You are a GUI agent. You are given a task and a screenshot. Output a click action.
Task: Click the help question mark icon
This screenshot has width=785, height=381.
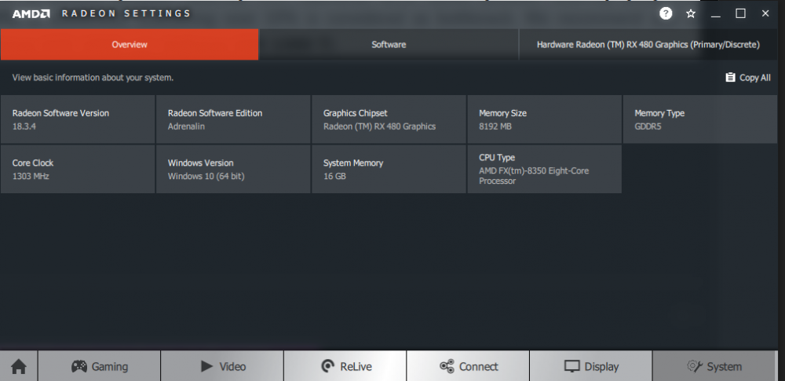666,13
